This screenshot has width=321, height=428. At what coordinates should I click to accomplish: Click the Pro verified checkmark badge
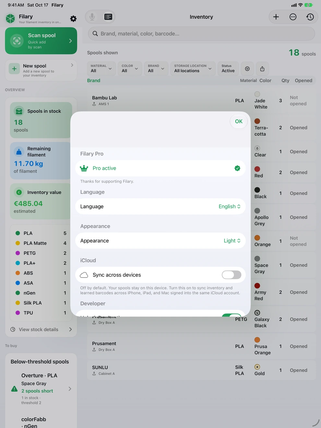[237, 168]
